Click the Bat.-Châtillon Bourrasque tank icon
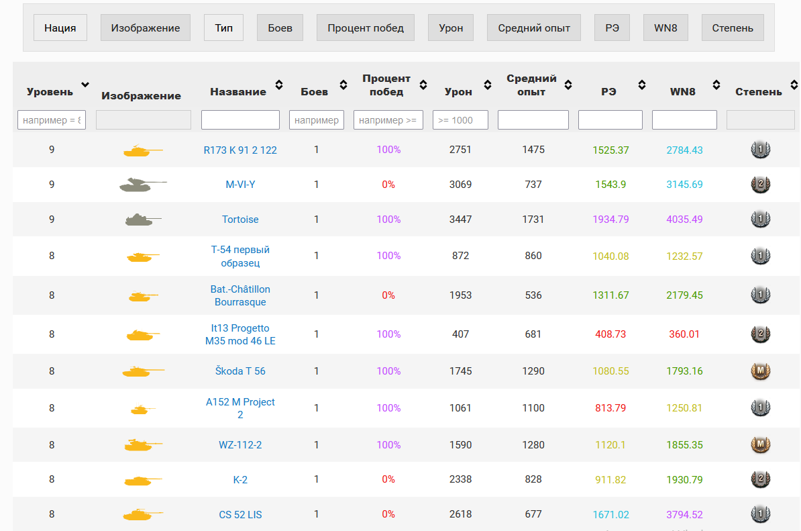Viewport: 801px width, 531px height. pyautogui.click(x=143, y=295)
